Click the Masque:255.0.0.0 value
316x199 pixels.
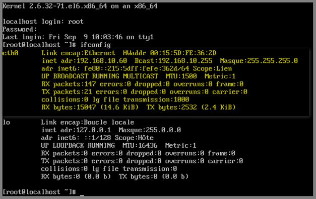(x=150, y=130)
